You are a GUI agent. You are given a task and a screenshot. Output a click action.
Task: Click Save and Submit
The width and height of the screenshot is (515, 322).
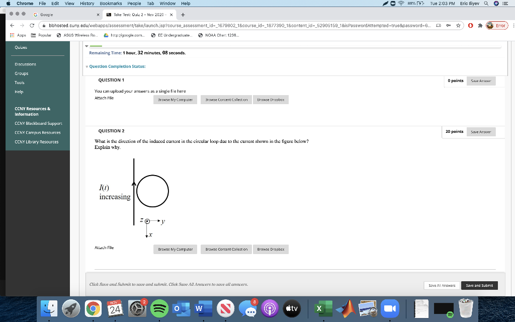click(479, 285)
